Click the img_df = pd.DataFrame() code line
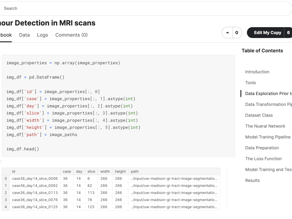Viewport: 292px width, 219px height. 35,77
